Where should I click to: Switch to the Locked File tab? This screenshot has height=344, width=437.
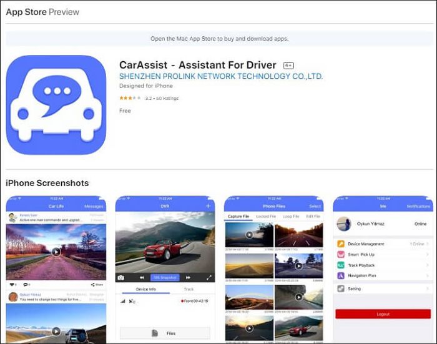click(x=266, y=216)
